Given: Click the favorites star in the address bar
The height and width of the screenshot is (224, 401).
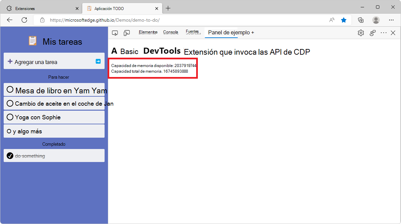Looking at the screenshot, I should point(344,20).
